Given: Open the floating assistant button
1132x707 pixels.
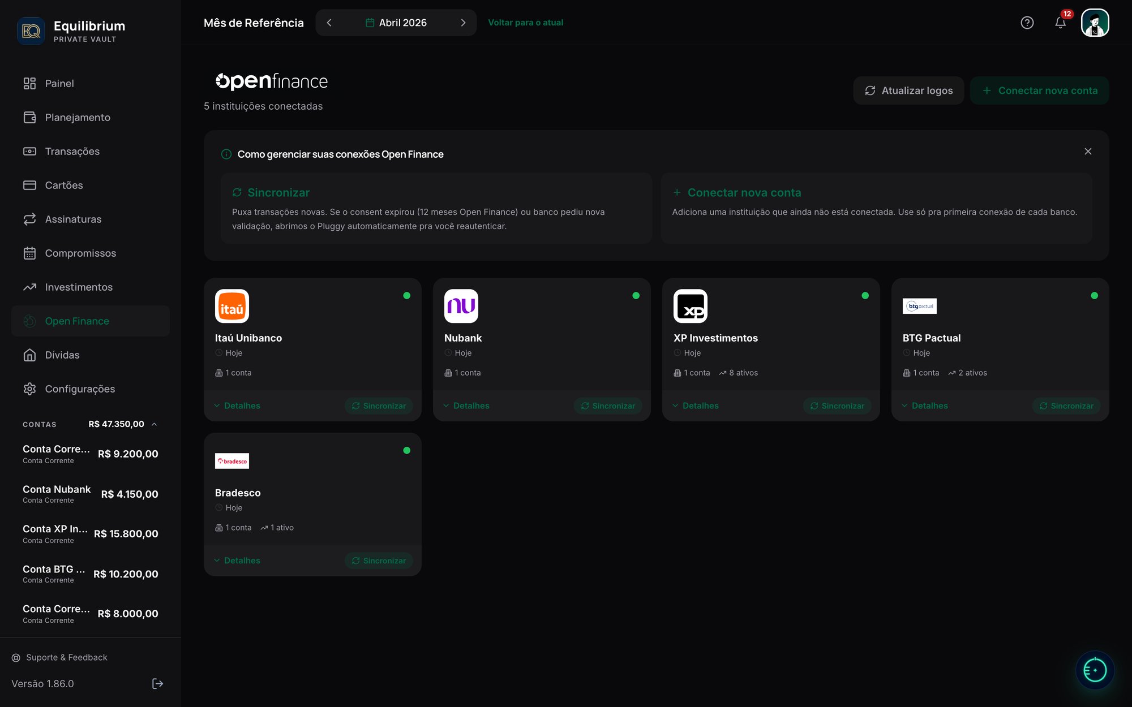Looking at the screenshot, I should pyautogui.click(x=1095, y=670).
